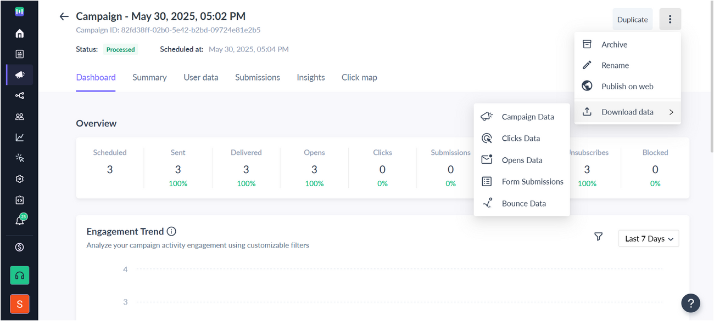The width and height of the screenshot is (714, 321).
Task: Open the integrations icon in sidebar
Action: (20, 200)
